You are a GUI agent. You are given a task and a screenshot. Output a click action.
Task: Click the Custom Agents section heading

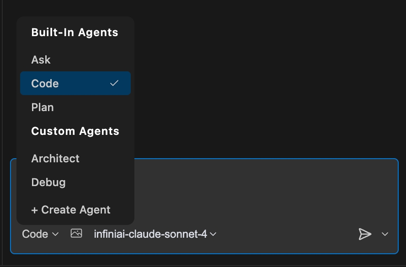tap(75, 131)
